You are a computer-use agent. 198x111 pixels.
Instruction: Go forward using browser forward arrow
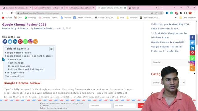[x=7, y=13]
